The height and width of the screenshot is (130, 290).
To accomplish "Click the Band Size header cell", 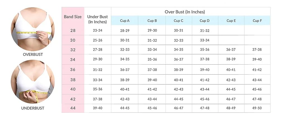I will [x=73, y=17].
